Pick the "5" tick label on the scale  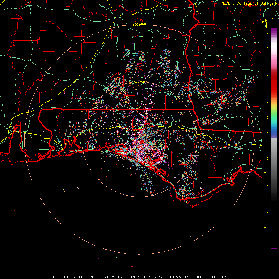pos(268,62)
